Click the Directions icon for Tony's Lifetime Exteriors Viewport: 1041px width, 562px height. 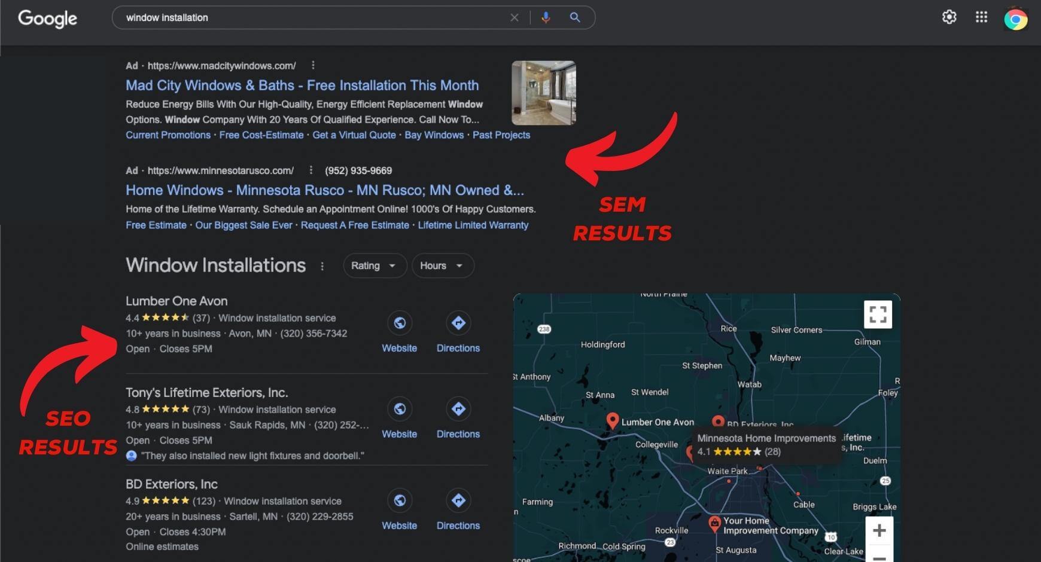coord(458,409)
